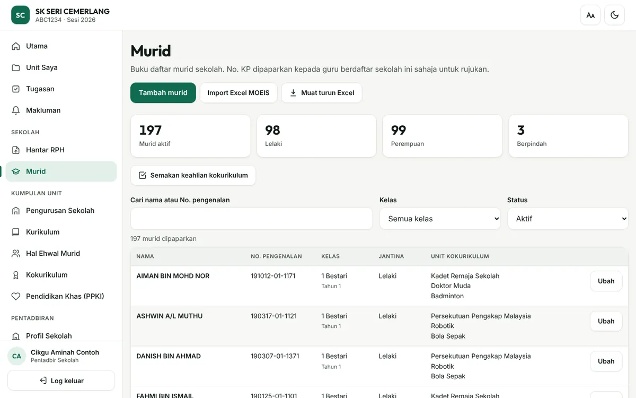Click the NAMA column header

145,256
